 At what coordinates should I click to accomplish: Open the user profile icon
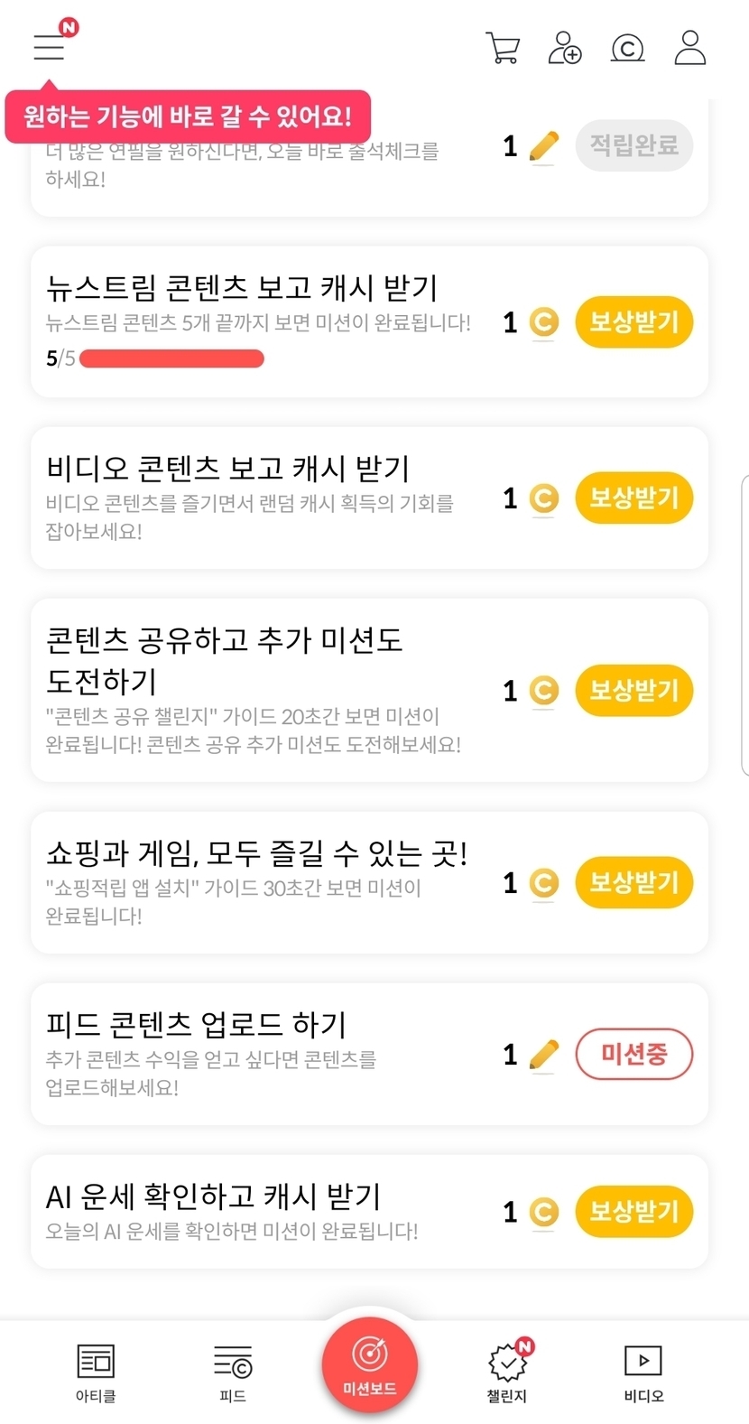[690, 48]
